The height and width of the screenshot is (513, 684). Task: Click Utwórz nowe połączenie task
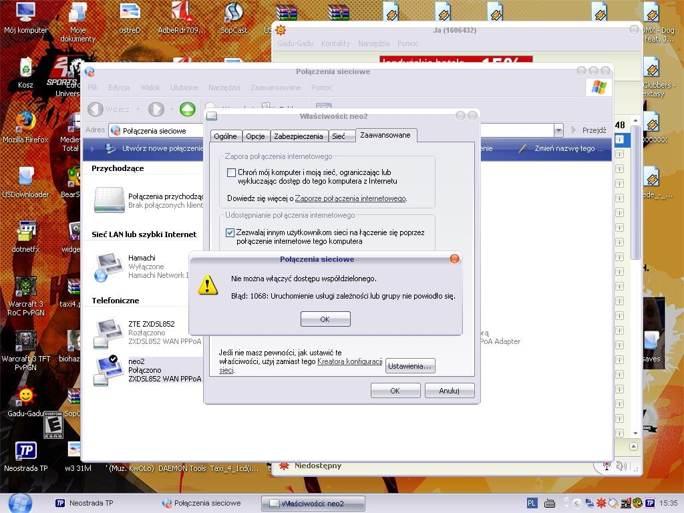click(x=154, y=148)
